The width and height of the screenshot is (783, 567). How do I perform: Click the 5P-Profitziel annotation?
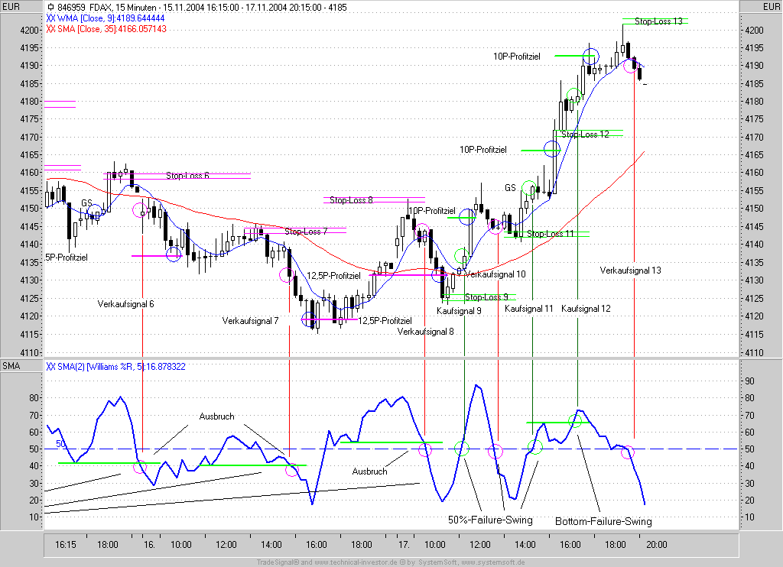(67, 258)
